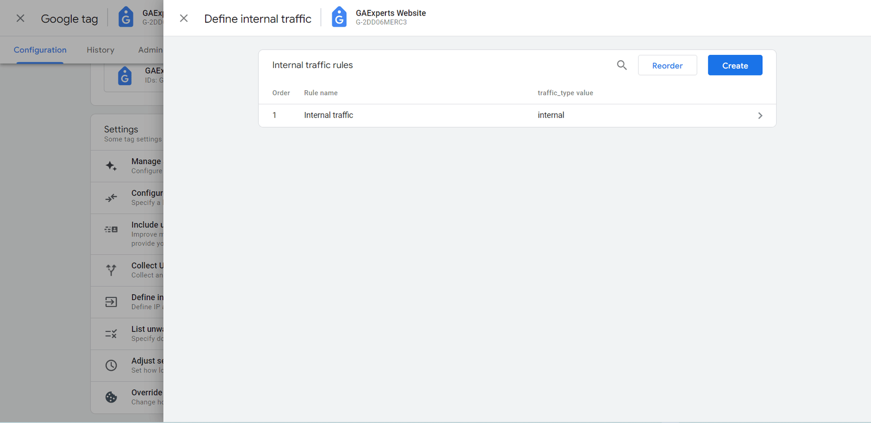Close the Define internal traffic panel
This screenshot has height=423, width=871.
183,18
